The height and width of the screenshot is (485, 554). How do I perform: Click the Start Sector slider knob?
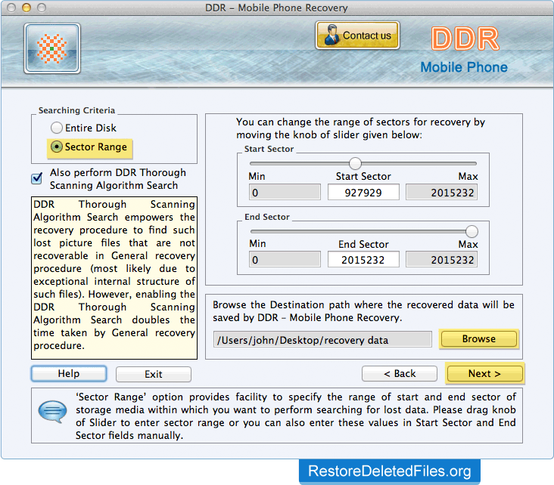tap(355, 163)
